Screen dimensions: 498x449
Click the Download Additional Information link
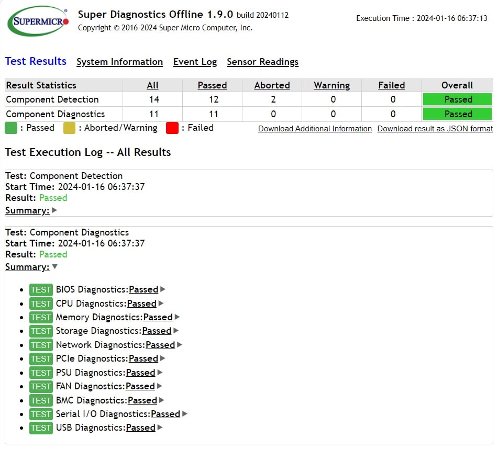[315, 128]
